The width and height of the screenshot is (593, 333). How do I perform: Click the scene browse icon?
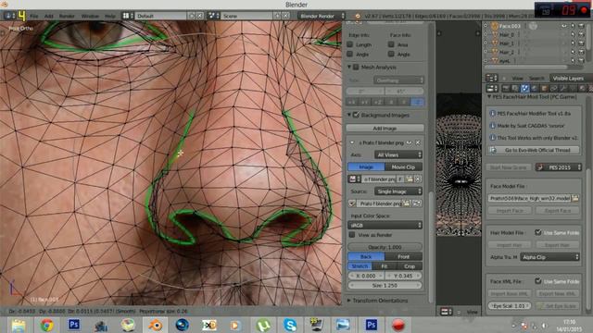[213, 16]
